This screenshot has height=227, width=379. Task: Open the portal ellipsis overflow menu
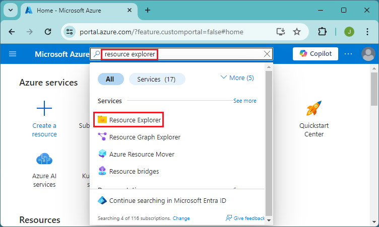click(x=348, y=54)
